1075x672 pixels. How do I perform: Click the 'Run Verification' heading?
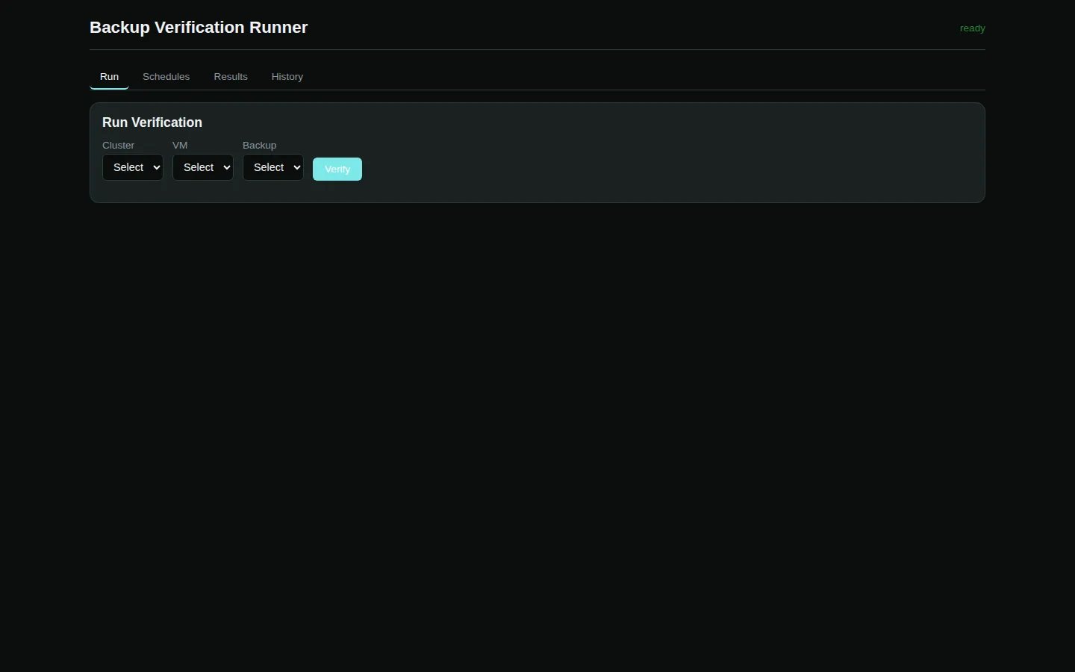pos(152,122)
